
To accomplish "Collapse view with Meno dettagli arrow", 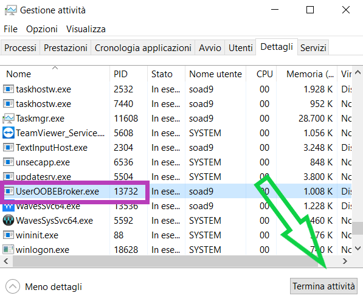I will [x=13, y=286].
